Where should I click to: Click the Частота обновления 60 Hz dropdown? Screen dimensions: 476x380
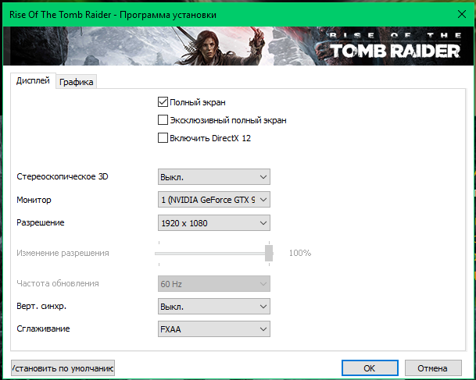(x=214, y=284)
